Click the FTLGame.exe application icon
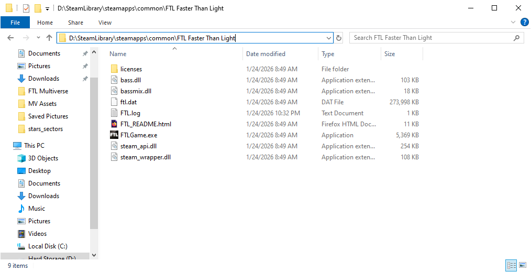Image resolution: width=531 pixels, height=272 pixels. pos(115,135)
